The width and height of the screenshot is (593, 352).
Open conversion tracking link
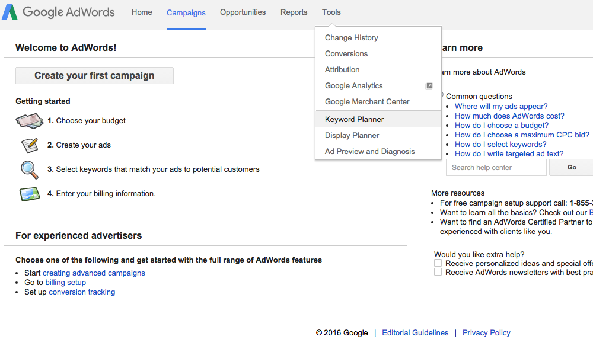click(82, 292)
